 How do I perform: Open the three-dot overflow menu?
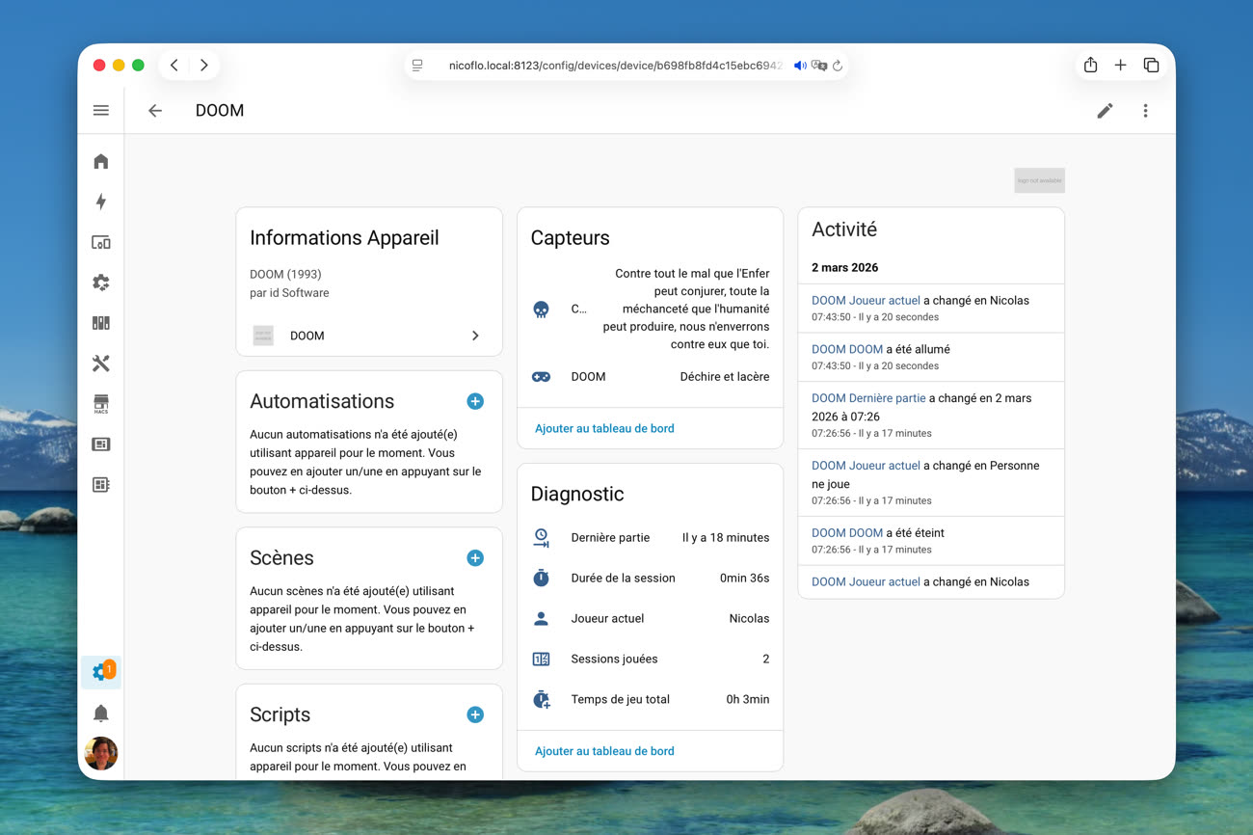coord(1145,111)
